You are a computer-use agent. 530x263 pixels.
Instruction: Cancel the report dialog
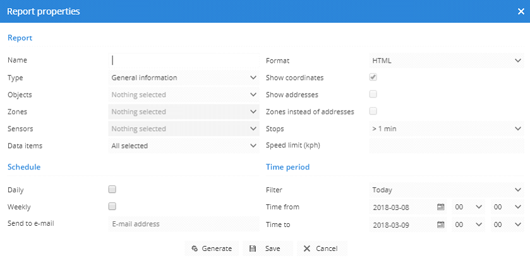click(x=321, y=248)
